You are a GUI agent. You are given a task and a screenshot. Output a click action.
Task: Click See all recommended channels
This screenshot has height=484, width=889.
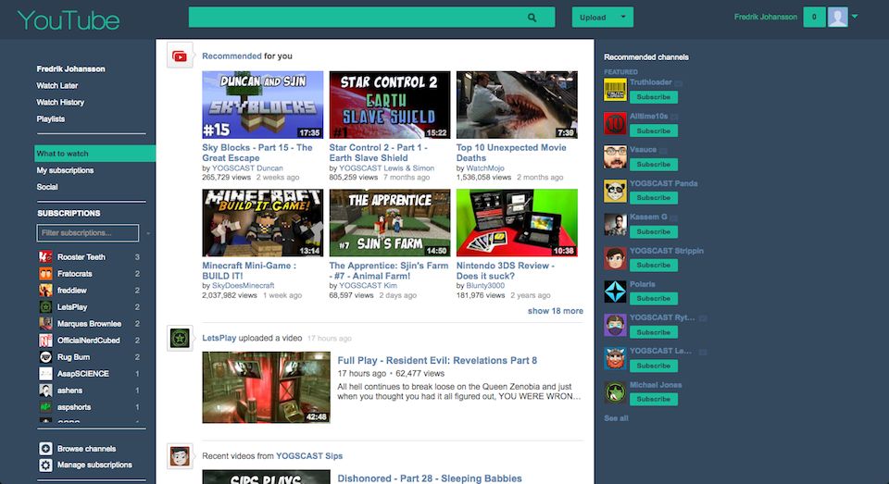(616, 418)
